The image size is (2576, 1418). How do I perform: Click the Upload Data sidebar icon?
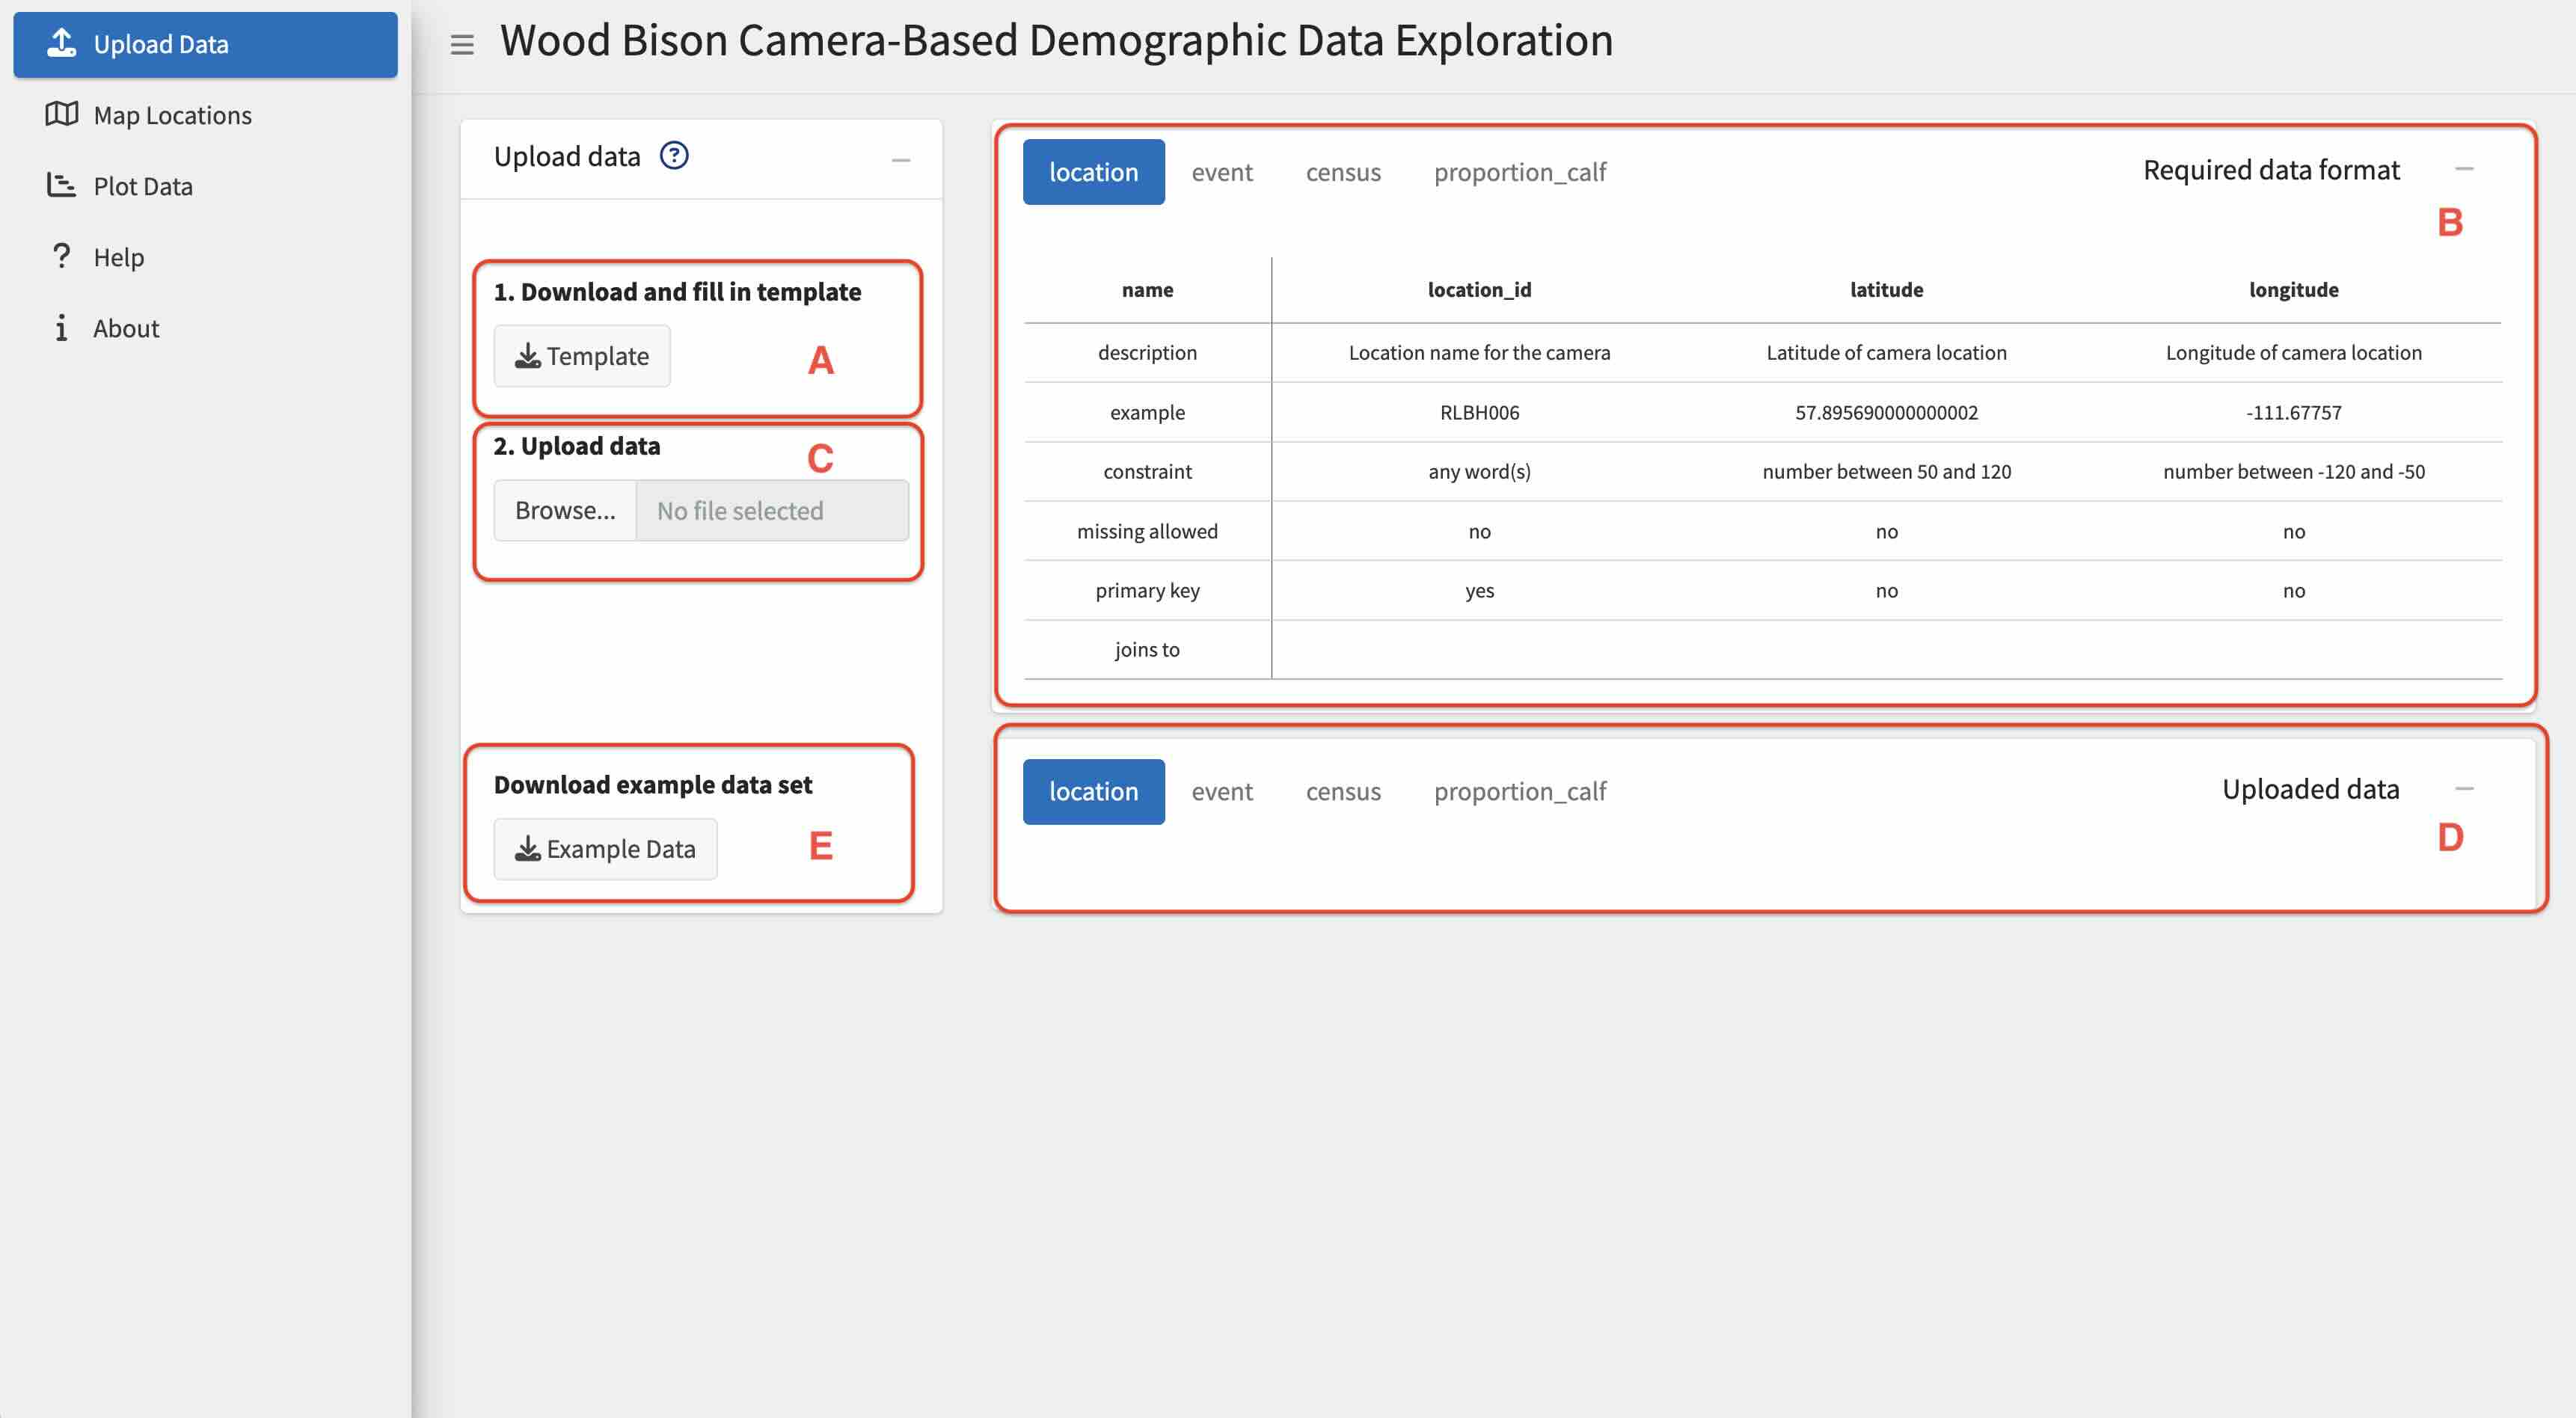point(62,43)
